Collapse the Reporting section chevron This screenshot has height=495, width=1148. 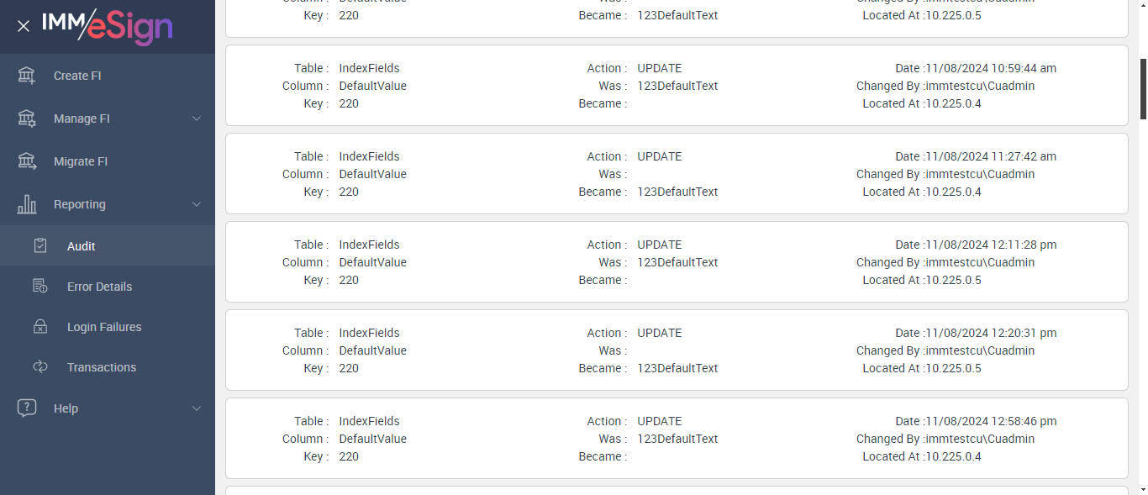pos(197,204)
